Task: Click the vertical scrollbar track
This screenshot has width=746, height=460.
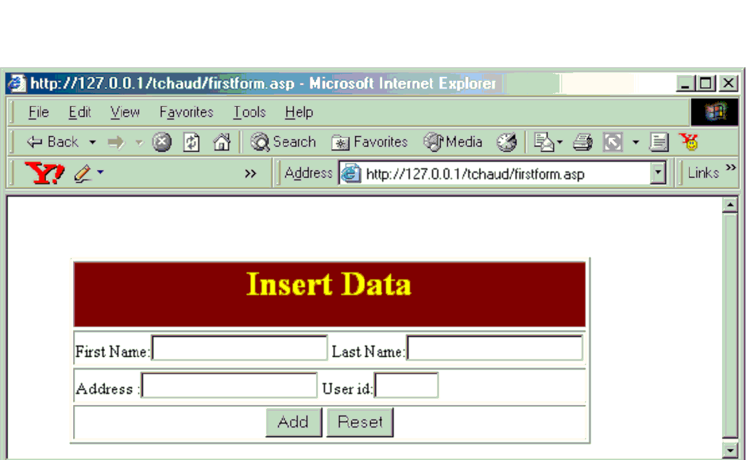Action: pos(730,326)
